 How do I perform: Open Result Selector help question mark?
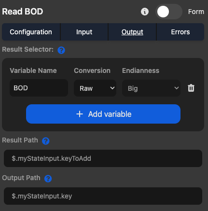(x=61, y=50)
